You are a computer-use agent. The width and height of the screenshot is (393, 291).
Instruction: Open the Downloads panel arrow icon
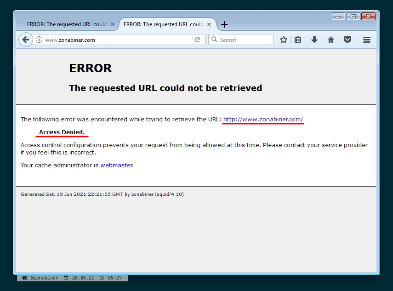tap(314, 40)
